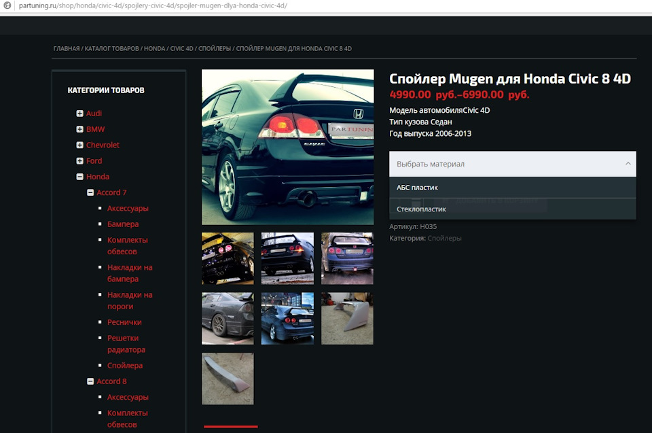
Task: Open Аксессуары under Accord 8
Action: [x=128, y=397]
